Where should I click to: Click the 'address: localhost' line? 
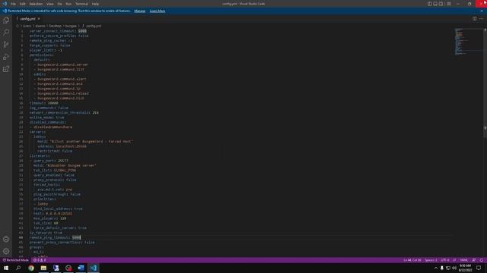pyautogui.click(x=62, y=146)
